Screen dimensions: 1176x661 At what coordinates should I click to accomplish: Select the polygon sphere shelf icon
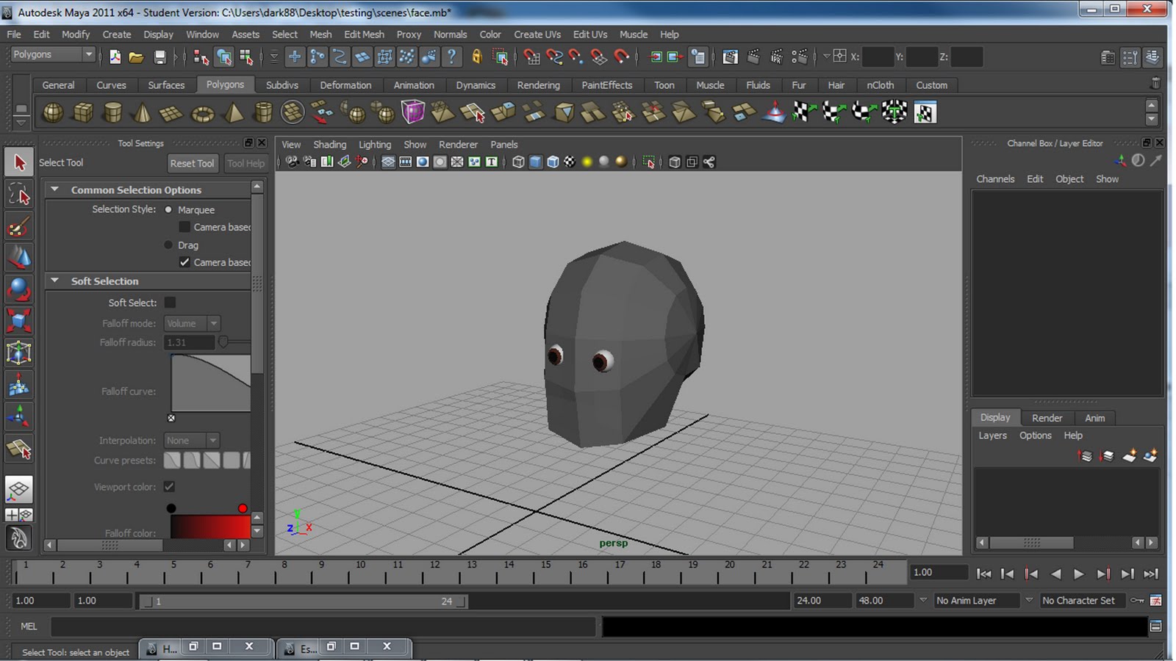click(53, 112)
